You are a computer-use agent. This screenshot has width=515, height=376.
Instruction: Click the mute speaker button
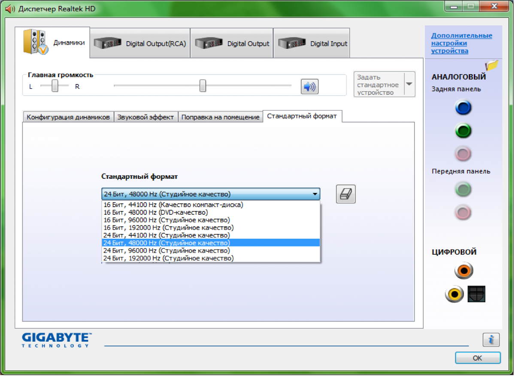(309, 87)
